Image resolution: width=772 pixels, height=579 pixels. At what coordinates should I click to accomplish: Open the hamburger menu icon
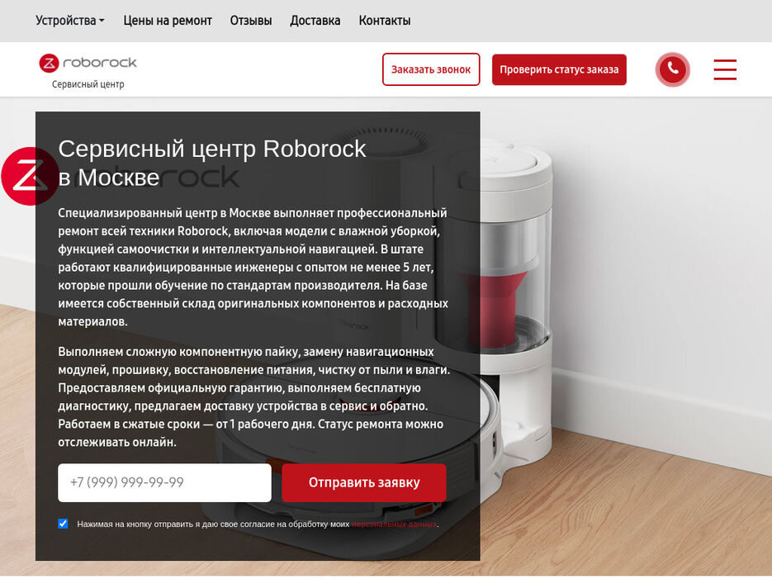coord(725,69)
